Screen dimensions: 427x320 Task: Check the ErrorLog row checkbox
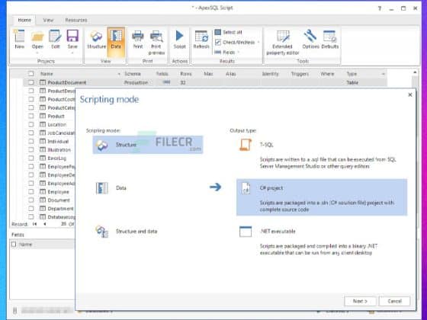coord(31,158)
